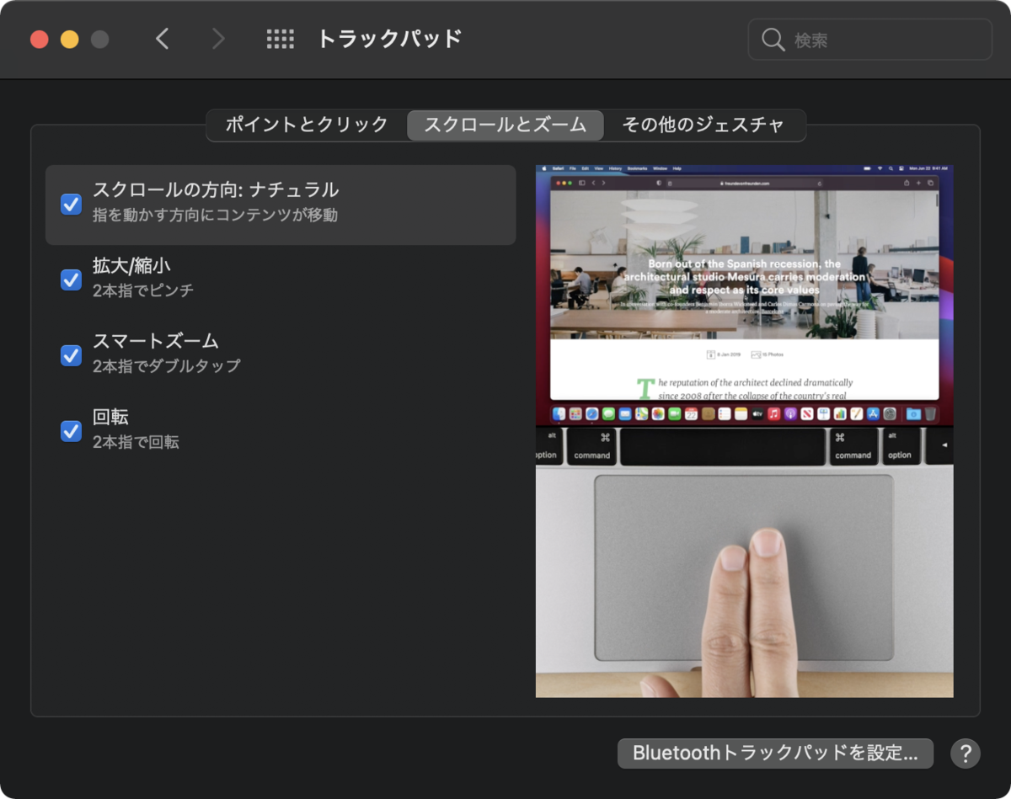1011x799 pixels.
Task: Click the forward navigation arrow icon
Action: [218, 39]
